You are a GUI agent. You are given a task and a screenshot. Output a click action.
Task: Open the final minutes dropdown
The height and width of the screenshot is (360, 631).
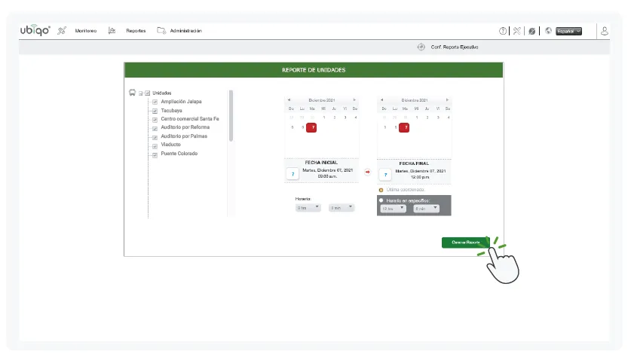(x=426, y=209)
